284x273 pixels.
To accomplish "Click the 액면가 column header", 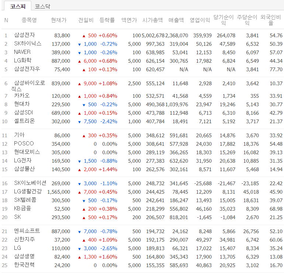I will 129,20.
